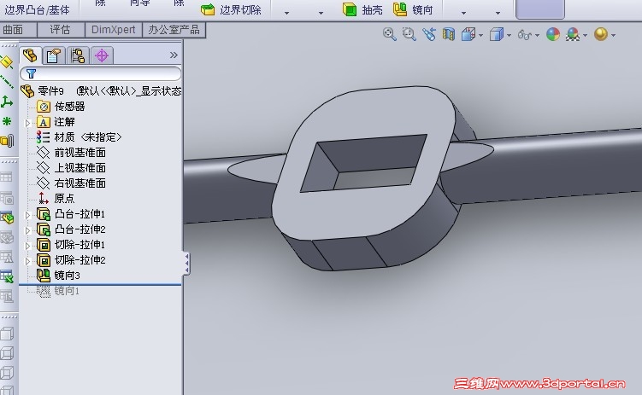Open the Apply Scene dropdown arrow

tap(585, 36)
